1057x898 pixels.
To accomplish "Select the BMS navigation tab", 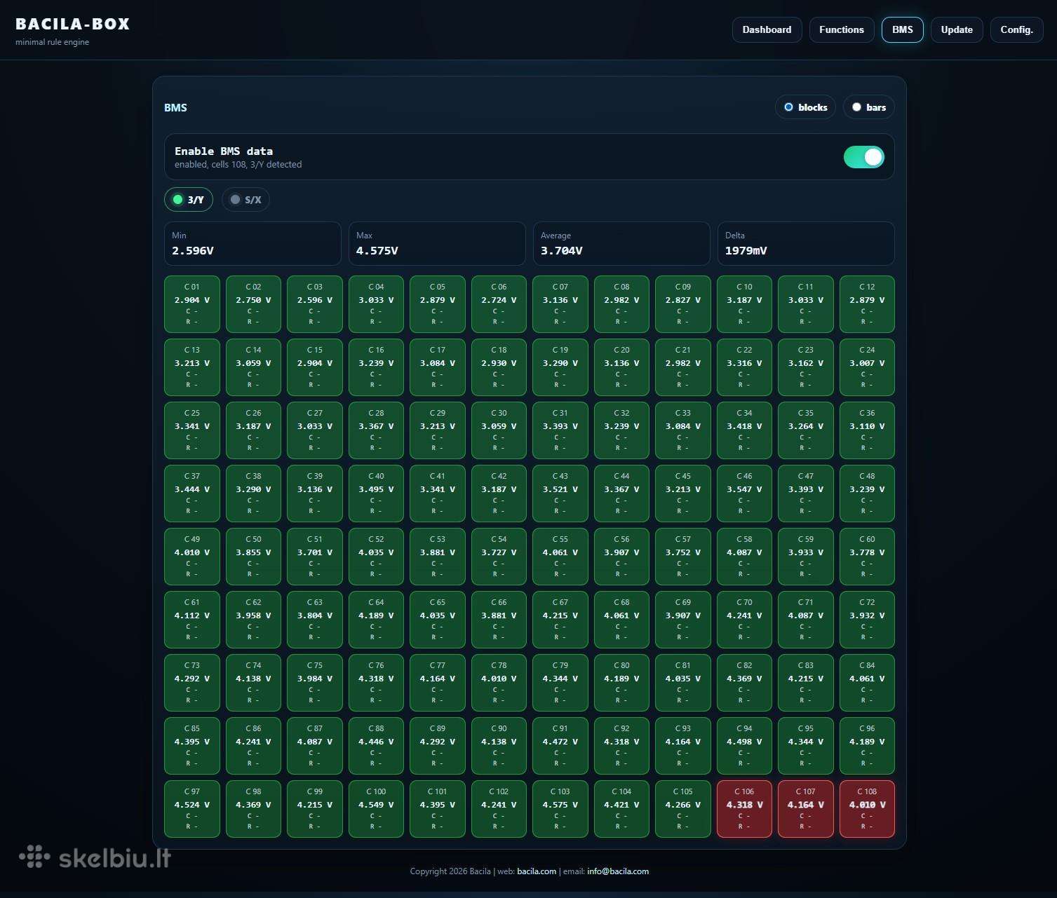I will (x=903, y=29).
